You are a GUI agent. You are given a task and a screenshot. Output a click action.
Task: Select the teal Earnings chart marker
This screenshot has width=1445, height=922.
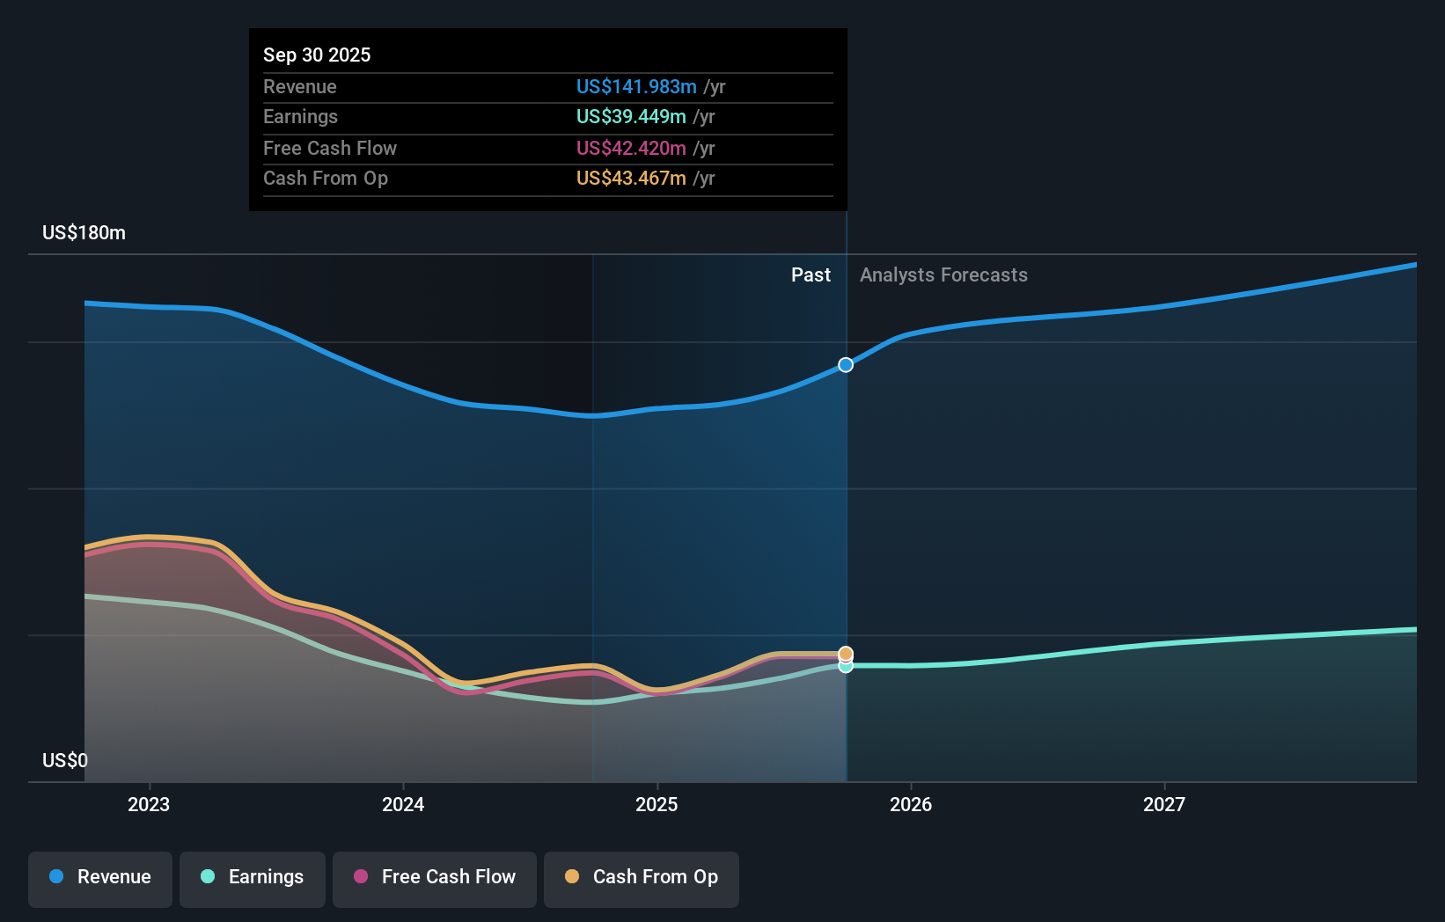tap(845, 667)
